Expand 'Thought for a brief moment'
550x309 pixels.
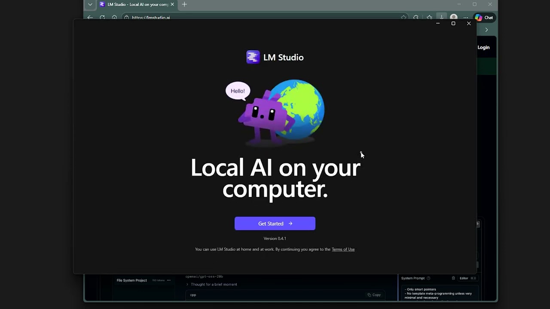point(211,285)
